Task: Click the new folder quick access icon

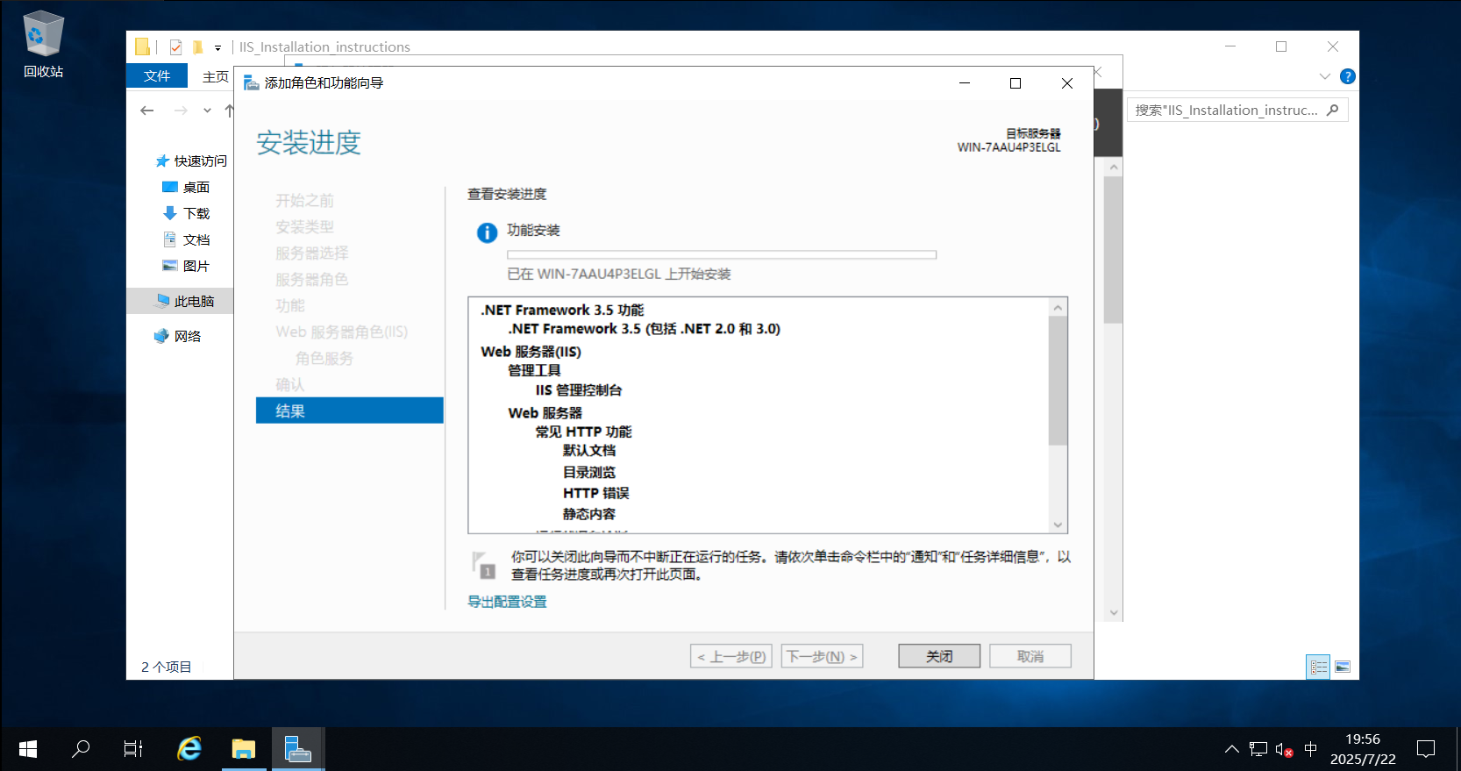Action: [x=198, y=47]
